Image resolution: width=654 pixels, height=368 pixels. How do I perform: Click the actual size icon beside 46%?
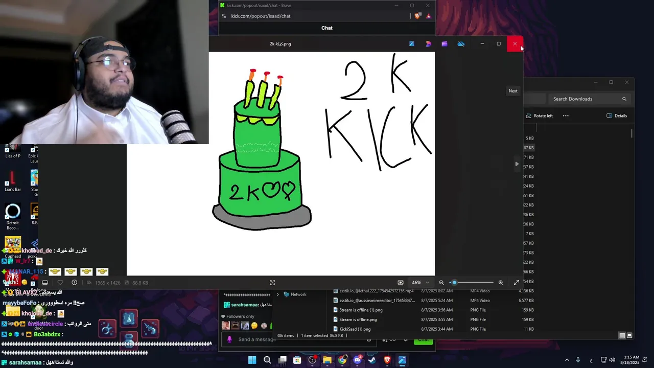[401, 283]
